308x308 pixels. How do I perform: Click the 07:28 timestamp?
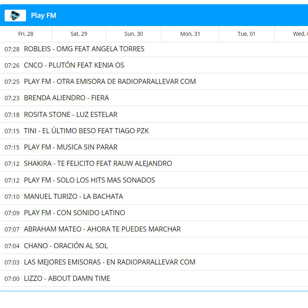(12, 49)
